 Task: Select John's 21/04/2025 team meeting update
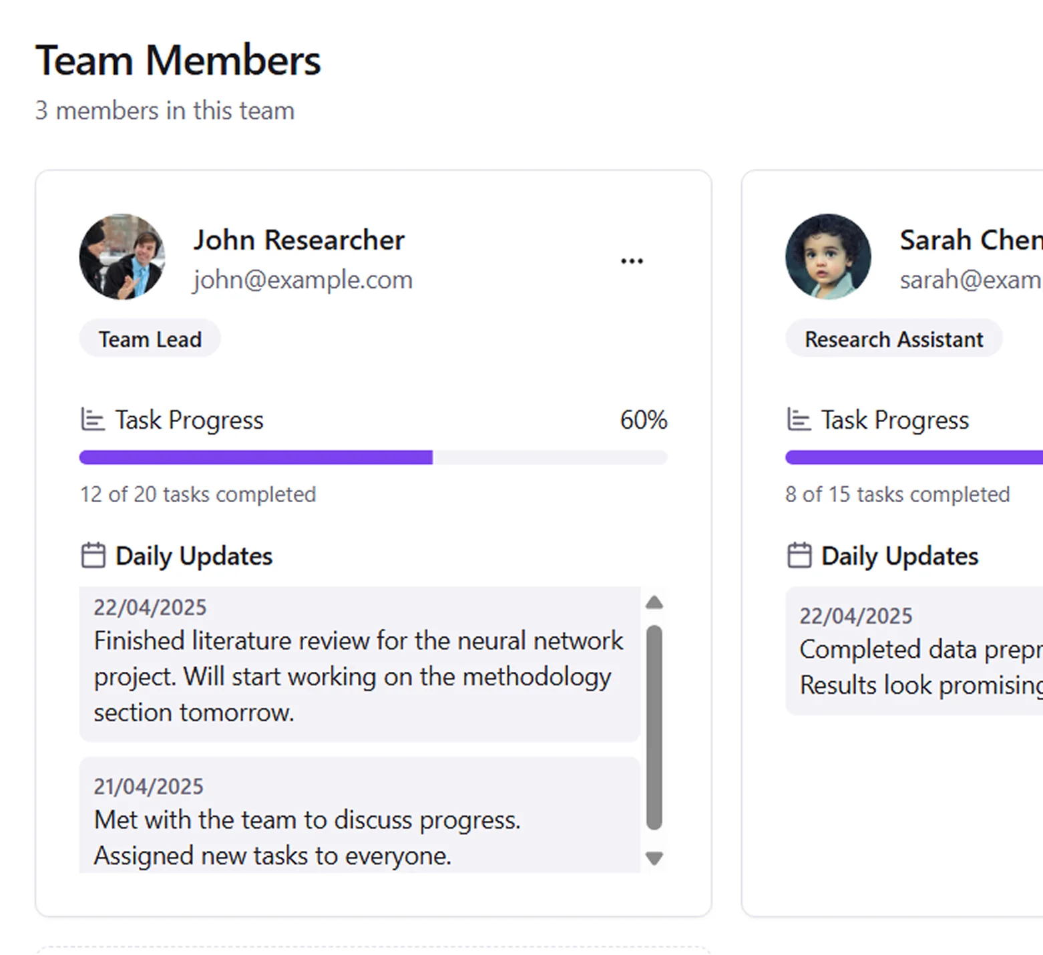click(x=360, y=815)
